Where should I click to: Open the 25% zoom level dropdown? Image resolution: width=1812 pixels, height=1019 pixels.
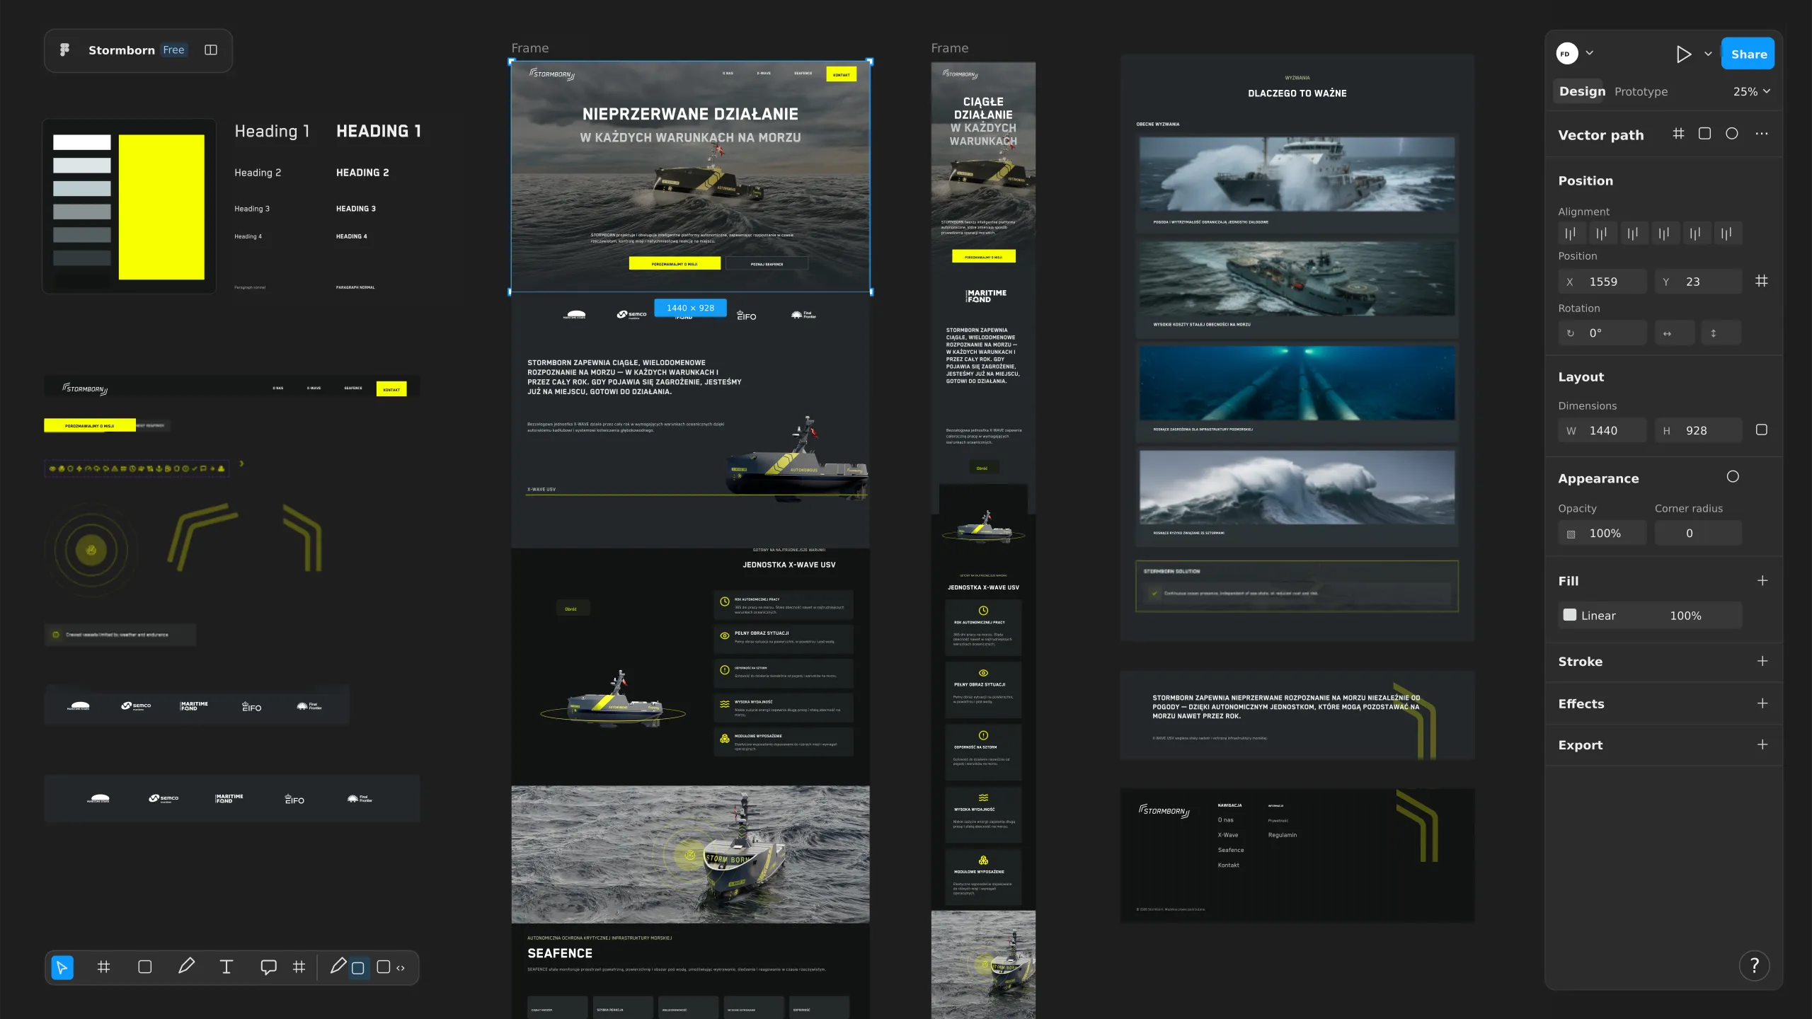click(x=1752, y=91)
